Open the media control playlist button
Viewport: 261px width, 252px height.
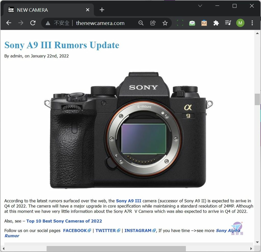[228, 23]
